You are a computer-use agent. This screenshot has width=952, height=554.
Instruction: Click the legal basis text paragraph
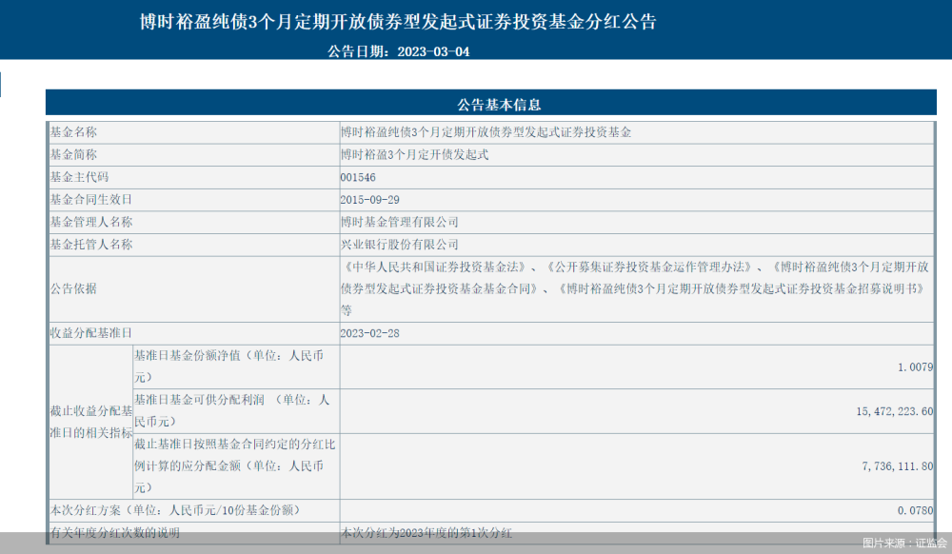pyautogui.click(x=634, y=288)
